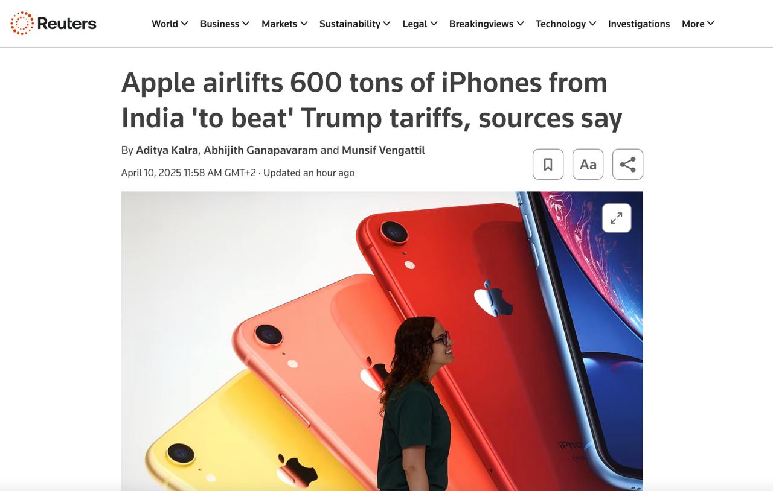Go to the Investigations section
This screenshot has height=491, width=773.
pyautogui.click(x=639, y=24)
